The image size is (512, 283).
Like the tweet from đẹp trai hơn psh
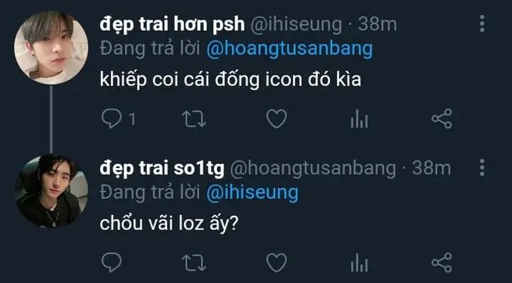point(276,119)
